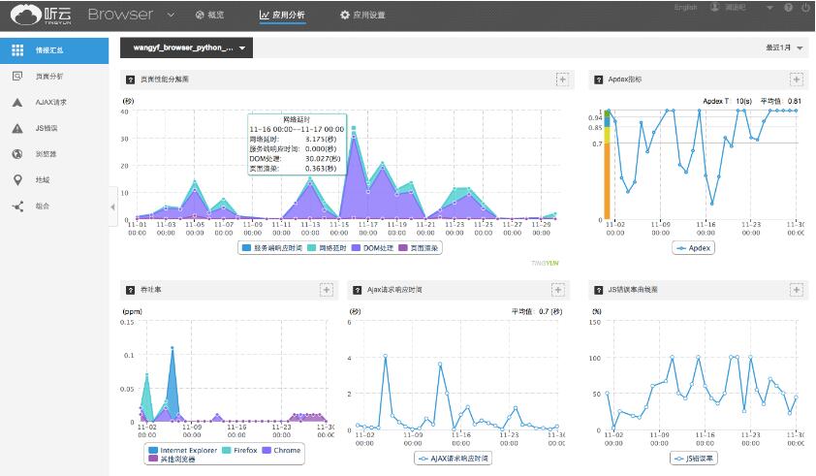Open the wangyf_browser_python application dropdown
816x476 pixels.
185,48
